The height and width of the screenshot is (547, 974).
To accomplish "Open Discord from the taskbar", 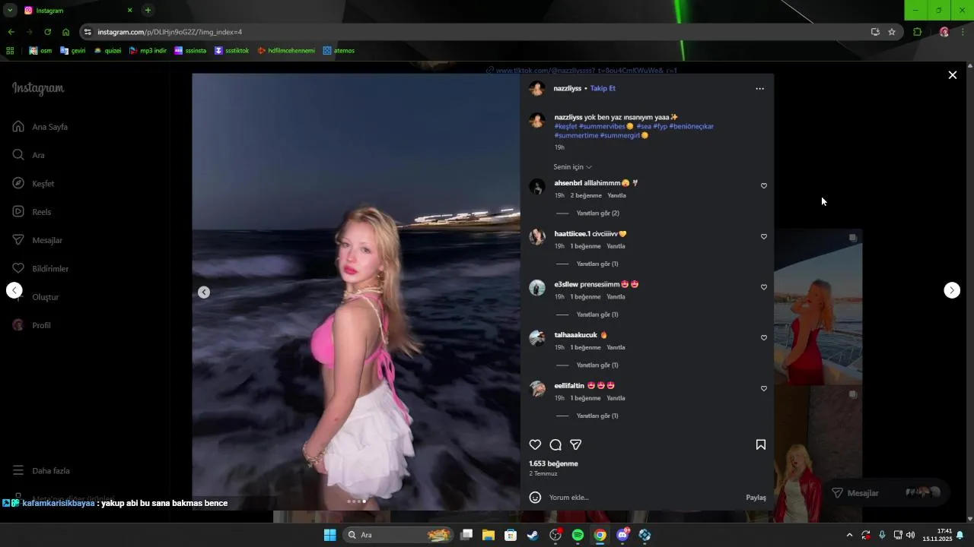I will click(x=622, y=535).
